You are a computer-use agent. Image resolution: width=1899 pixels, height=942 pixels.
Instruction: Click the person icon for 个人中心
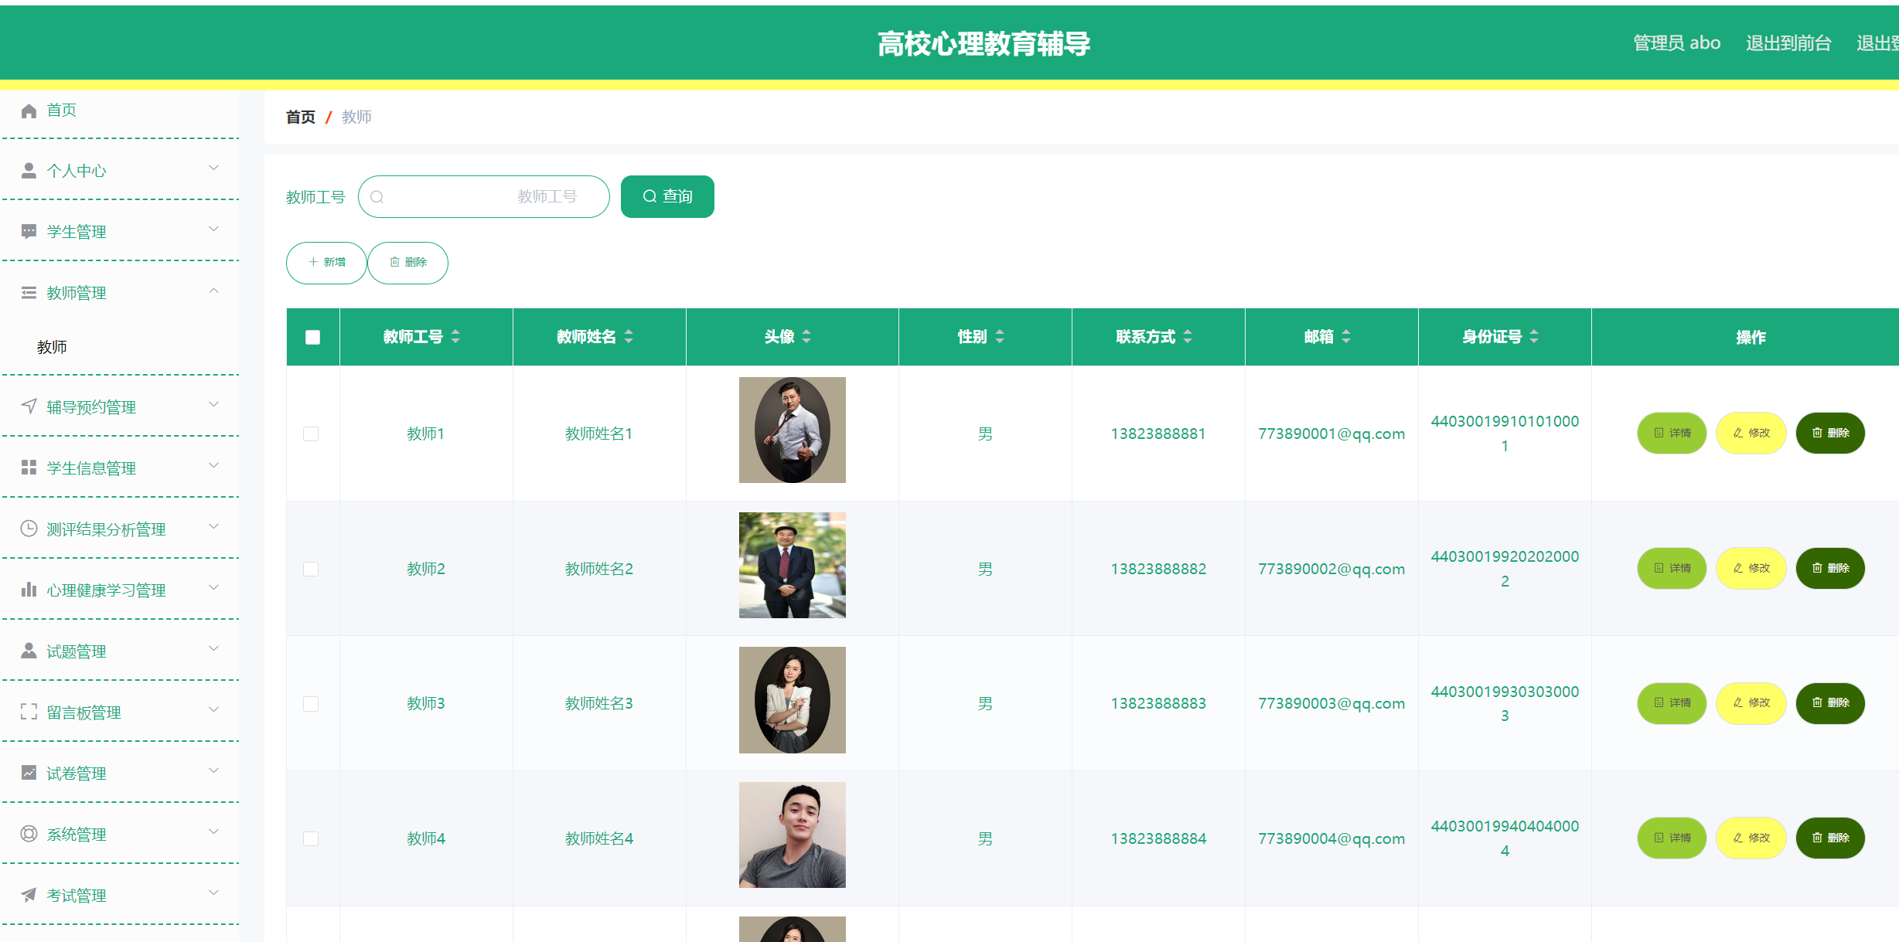29,171
